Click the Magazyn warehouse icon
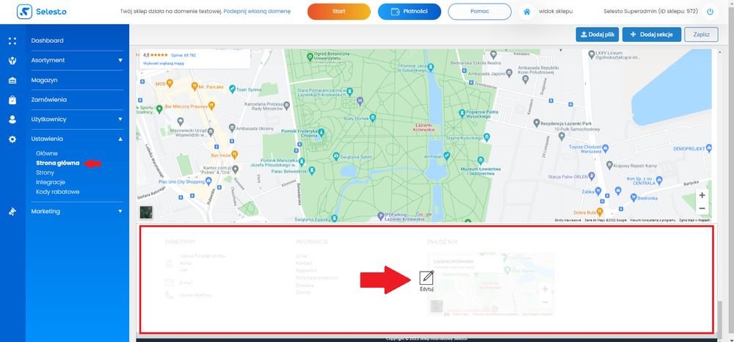This screenshot has height=342, width=734. [12, 81]
